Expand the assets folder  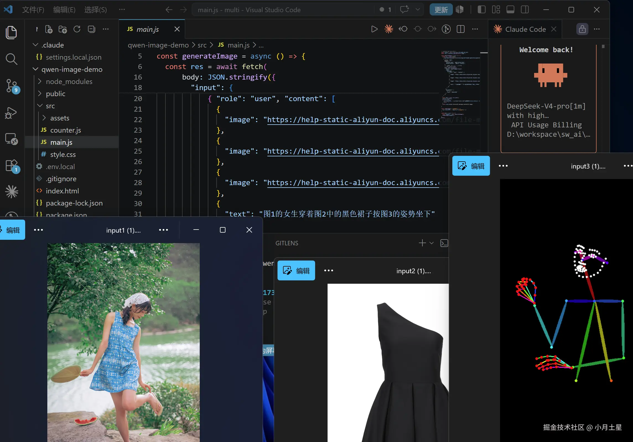(x=44, y=118)
